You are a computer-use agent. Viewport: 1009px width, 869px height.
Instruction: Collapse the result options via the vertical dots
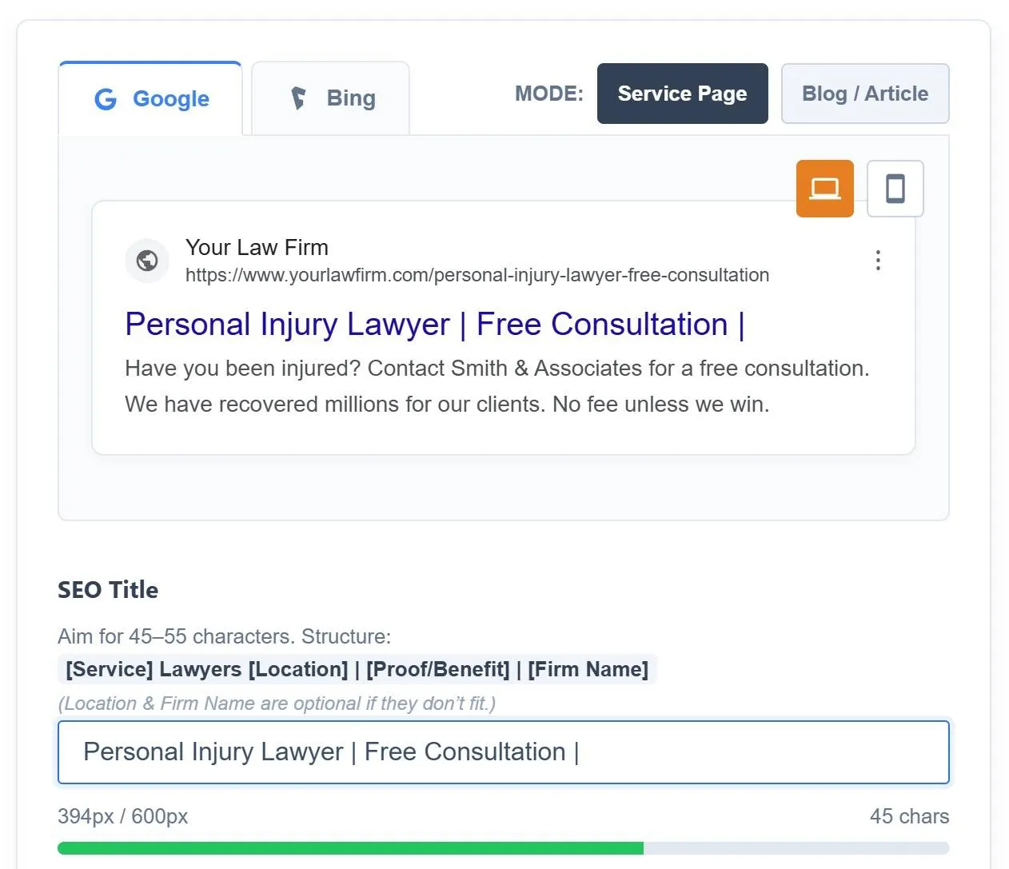point(878,260)
